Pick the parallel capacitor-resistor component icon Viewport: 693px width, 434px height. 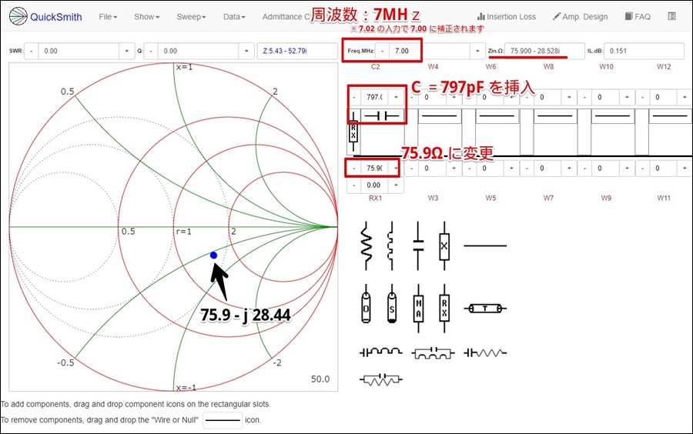tap(380, 379)
